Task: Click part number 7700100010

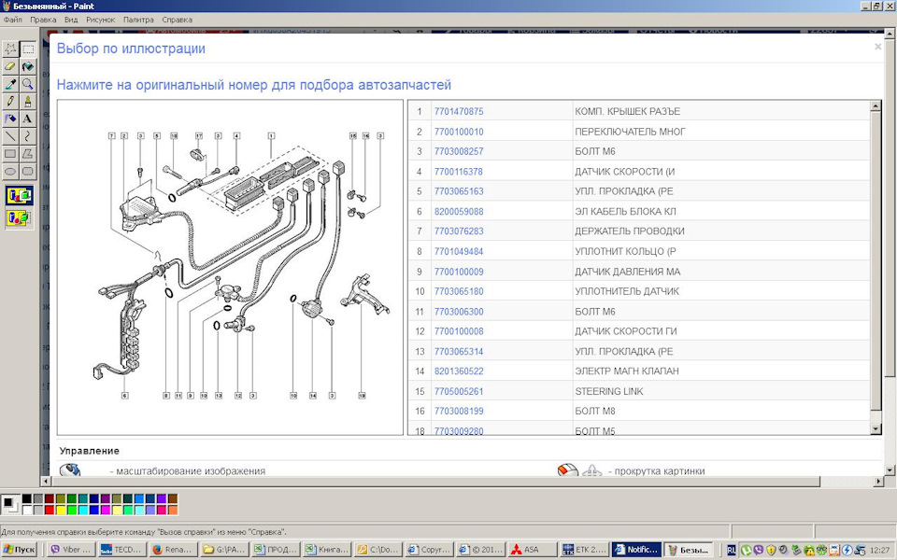Action: click(459, 132)
